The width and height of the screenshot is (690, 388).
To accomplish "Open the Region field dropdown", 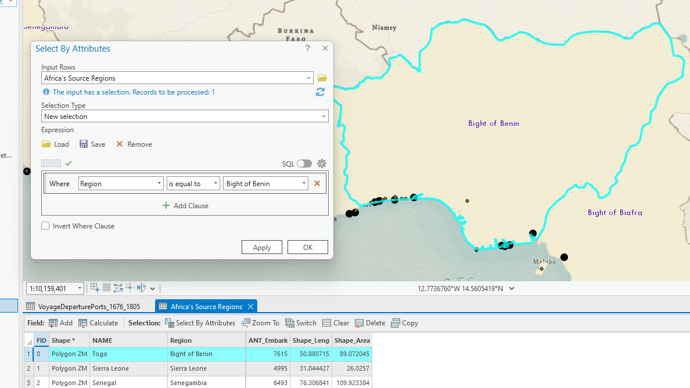I will point(121,184).
